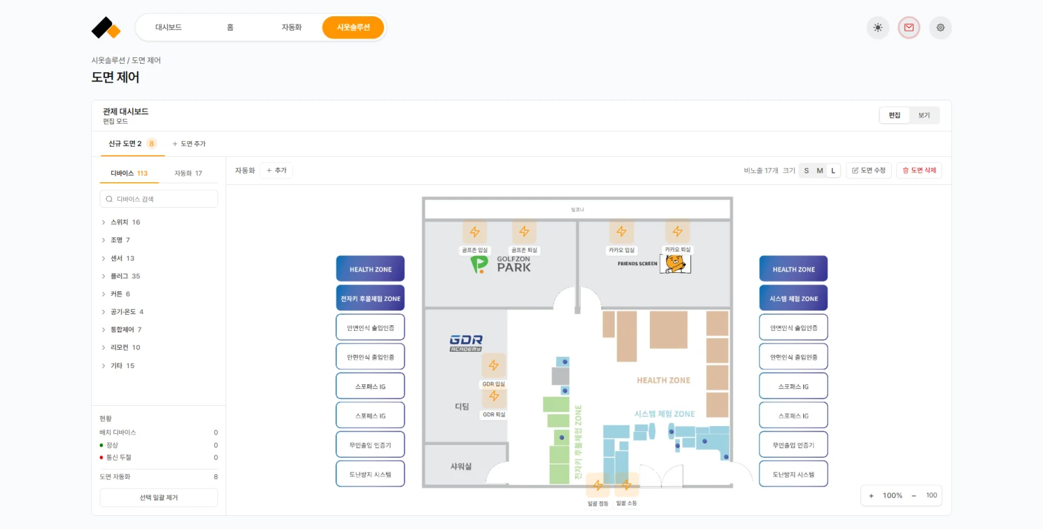Click the 골프존 입실 lightning device icon
This screenshot has width=1043, height=529.
(x=475, y=232)
